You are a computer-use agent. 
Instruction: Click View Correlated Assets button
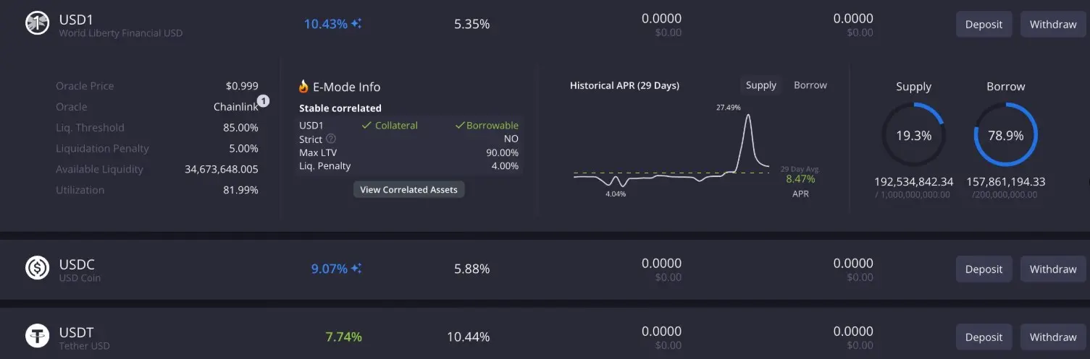409,189
